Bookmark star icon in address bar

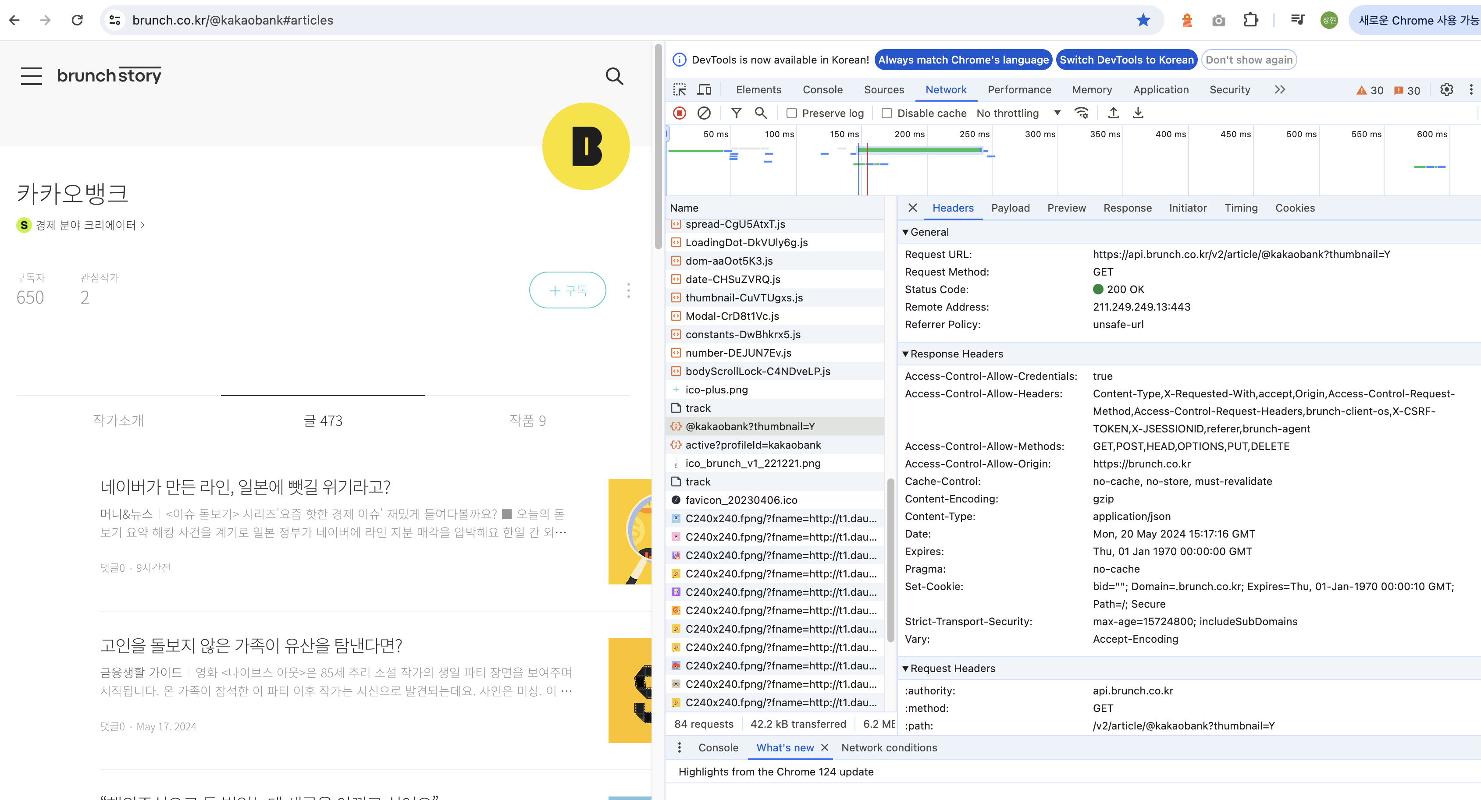click(x=1143, y=20)
